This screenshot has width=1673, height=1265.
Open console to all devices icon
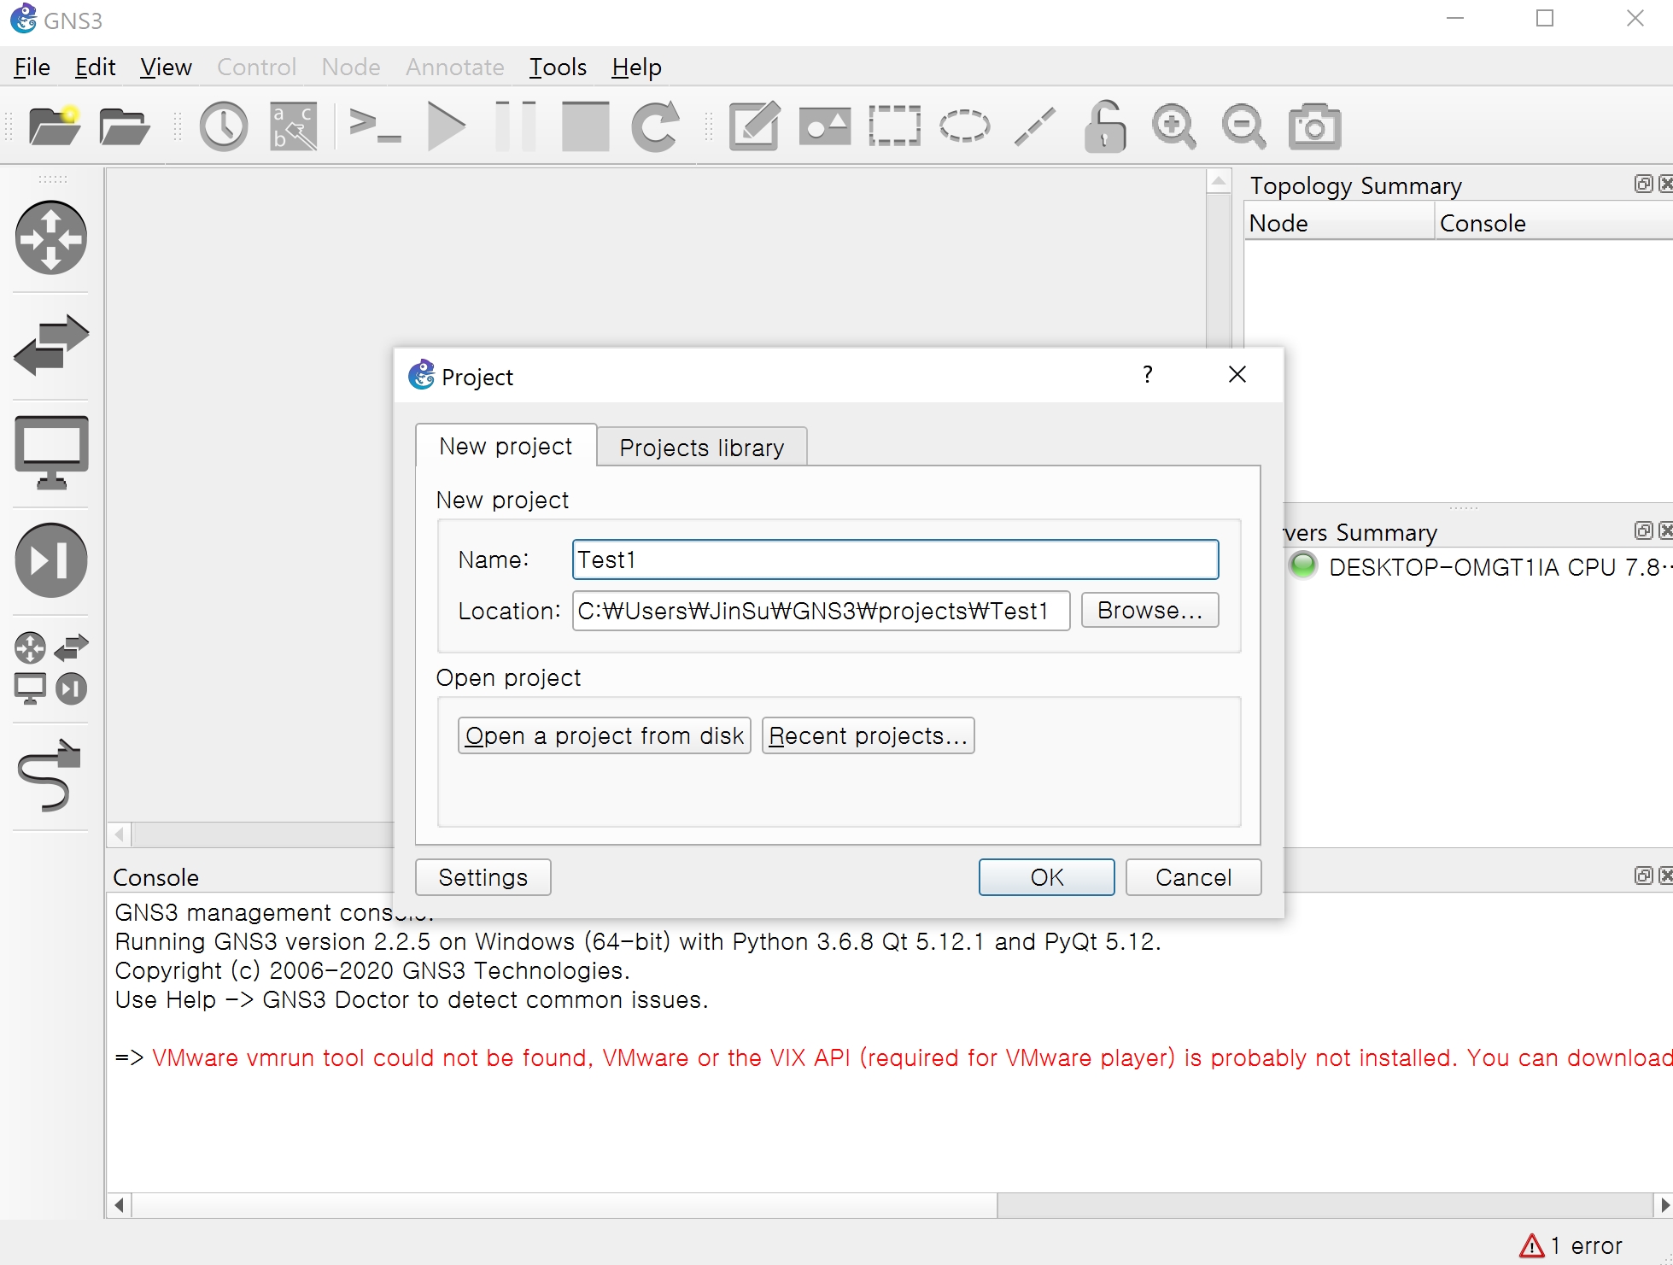tap(375, 126)
